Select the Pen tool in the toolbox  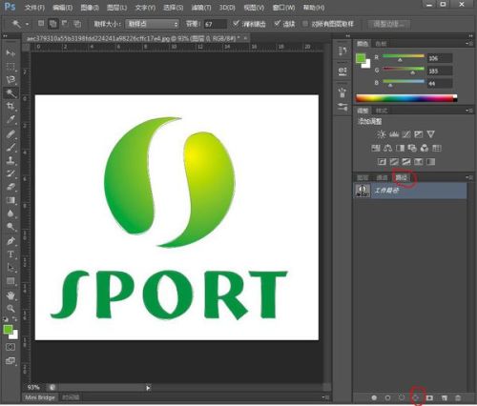10,241
